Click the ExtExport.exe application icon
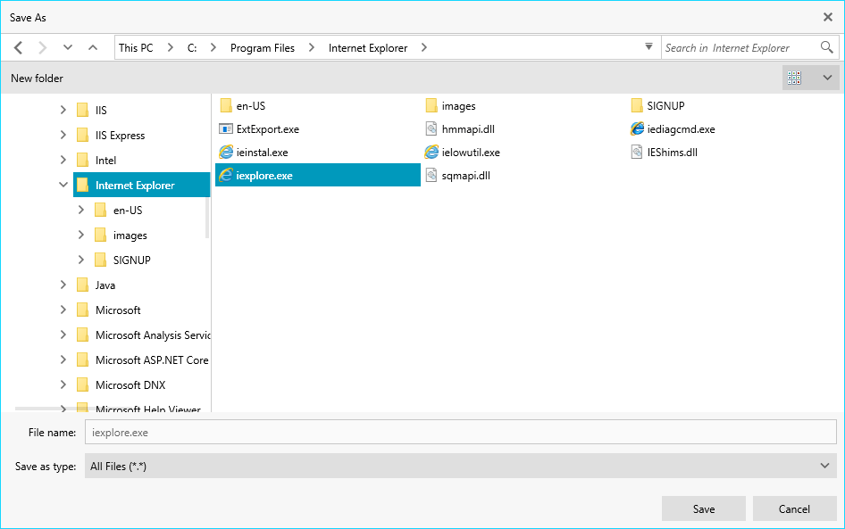 point(226,128)
